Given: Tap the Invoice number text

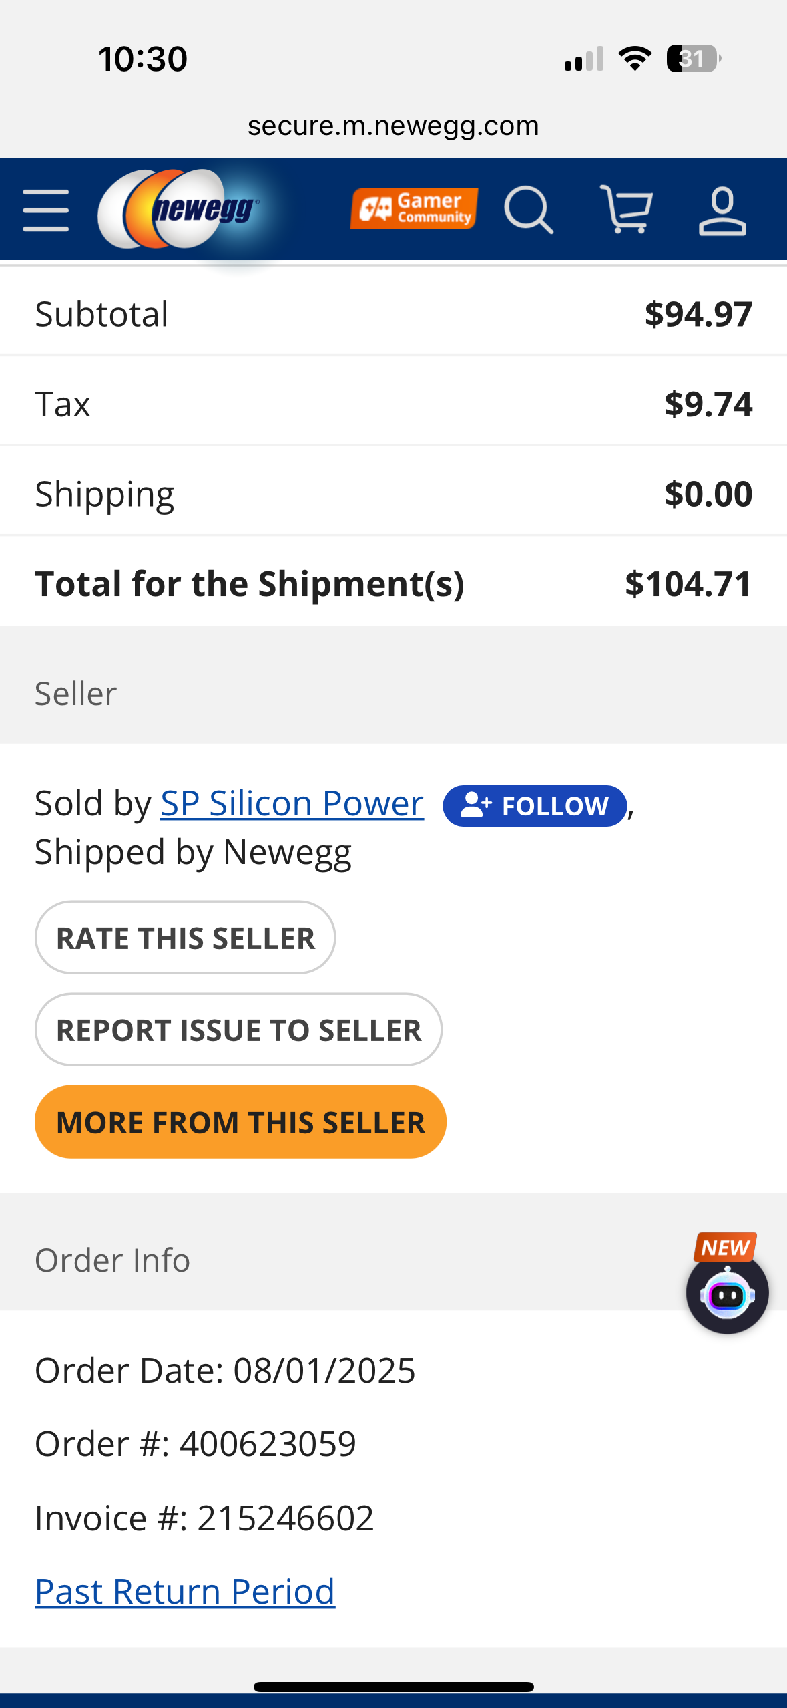Looking at the screenshot, I should [204, 1518].
